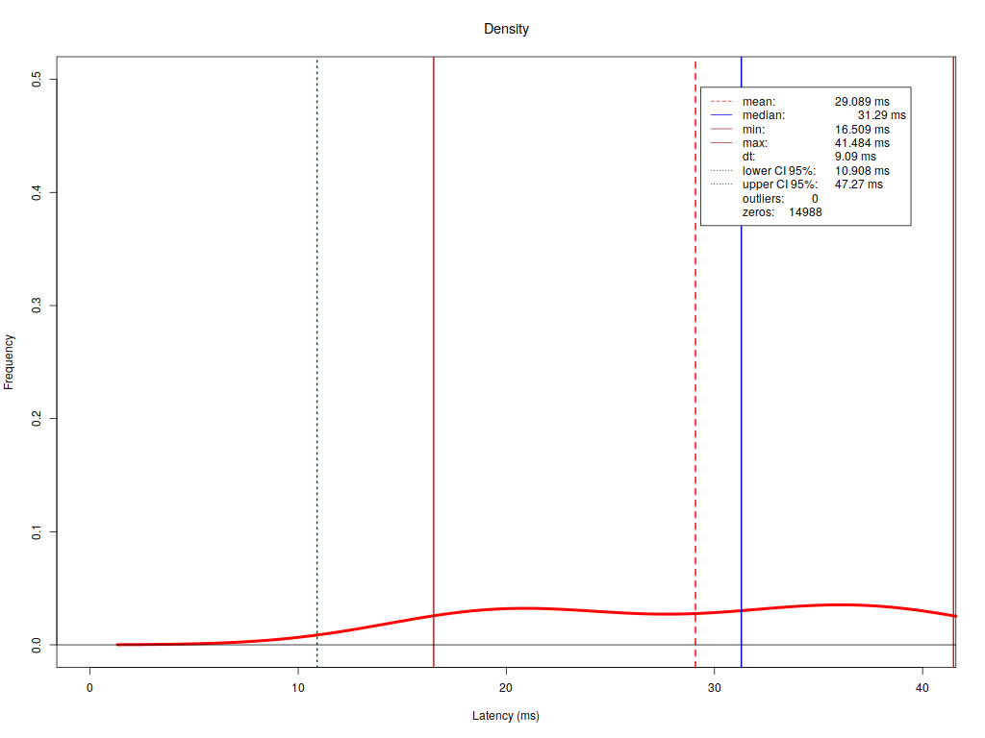Click the min: legend label
Screen dimensions: 985x738
pos(754,130)
